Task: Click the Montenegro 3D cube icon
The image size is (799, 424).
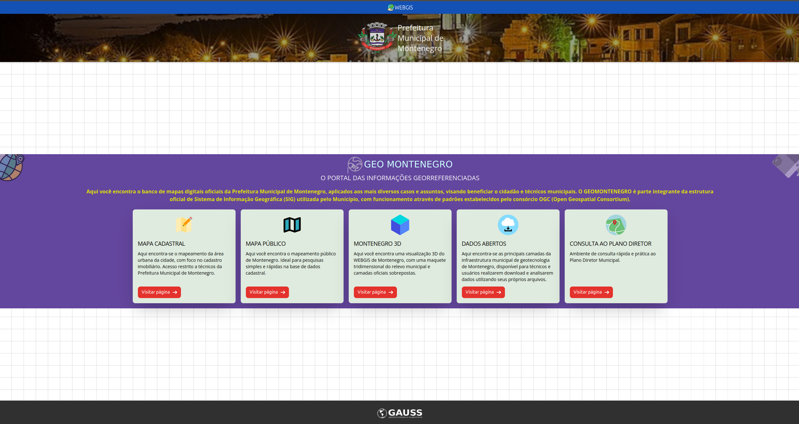Action: click(400, 225)
